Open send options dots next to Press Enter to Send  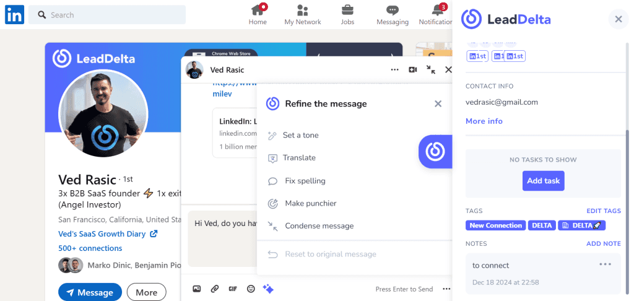pos(446,289)
